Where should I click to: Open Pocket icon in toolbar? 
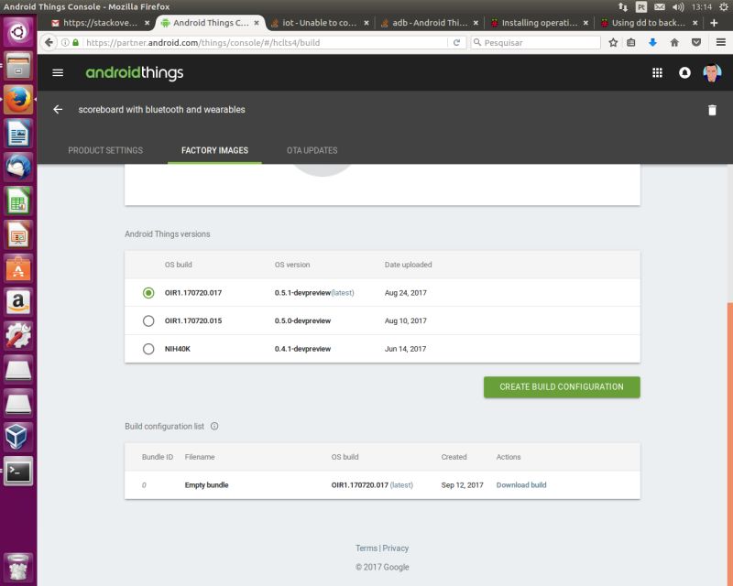696,42
